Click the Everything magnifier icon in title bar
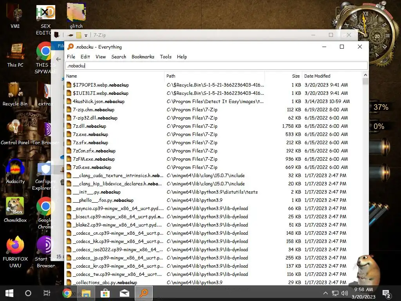Viewport: 401px width, 301px height. coord(70,47)
